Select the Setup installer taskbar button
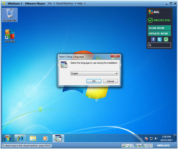The width and height of the screenshot is (178, 149). click(58, 138)
